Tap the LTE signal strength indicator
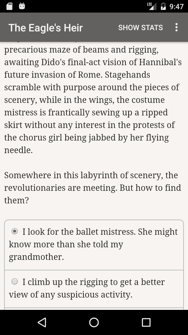Viewport: 188px width, 335px height. [x=152, y=6]
